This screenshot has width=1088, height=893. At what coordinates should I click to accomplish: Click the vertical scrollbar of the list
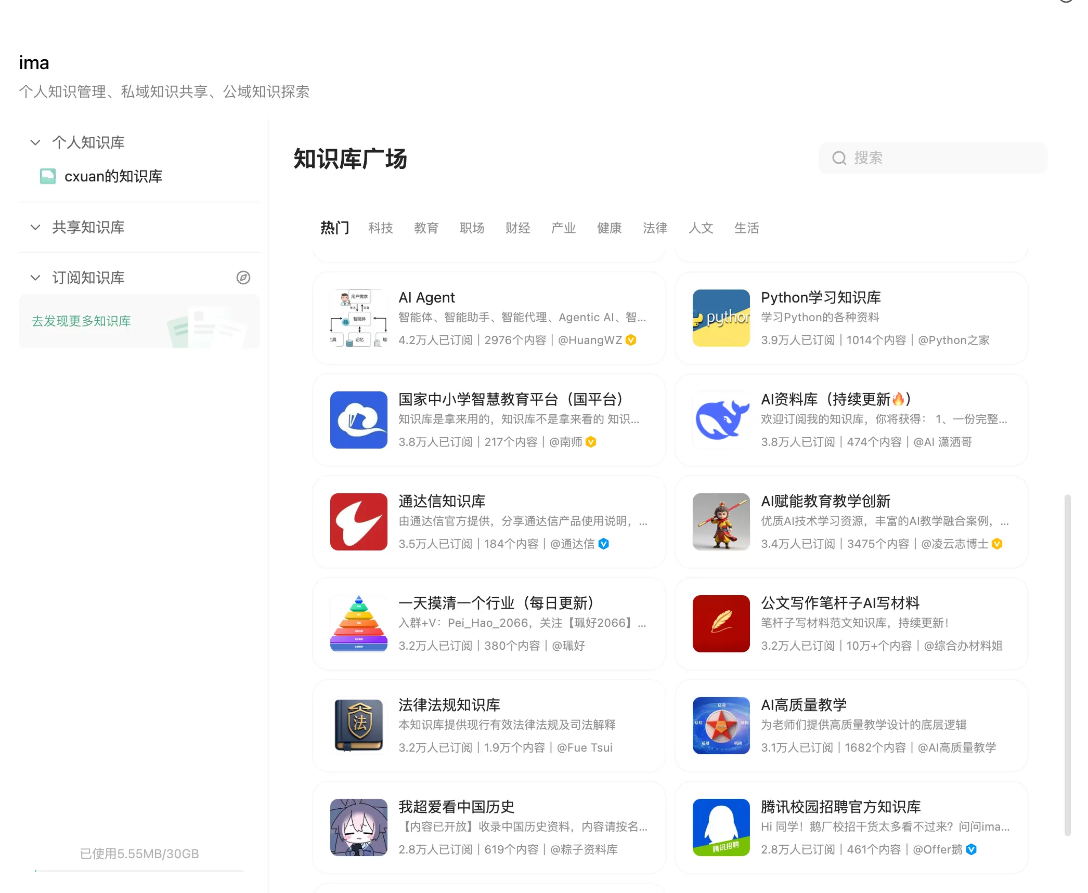point(1067,665)
